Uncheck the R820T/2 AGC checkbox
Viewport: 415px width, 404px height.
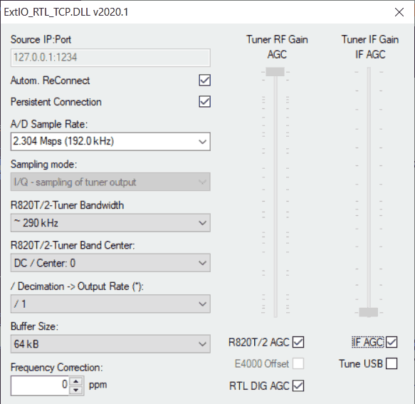tap(298, 342)
